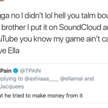
Task: Click the 'uTube' word in the tweet
Action: tap(9, 39)
